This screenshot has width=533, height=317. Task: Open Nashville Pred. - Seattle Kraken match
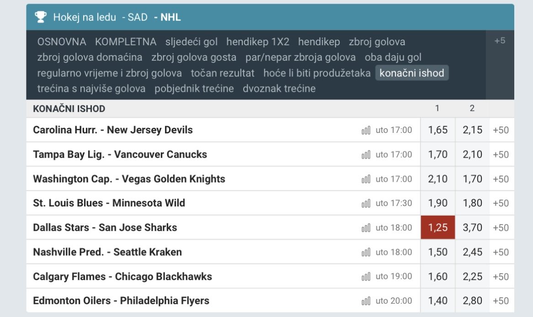107,252
